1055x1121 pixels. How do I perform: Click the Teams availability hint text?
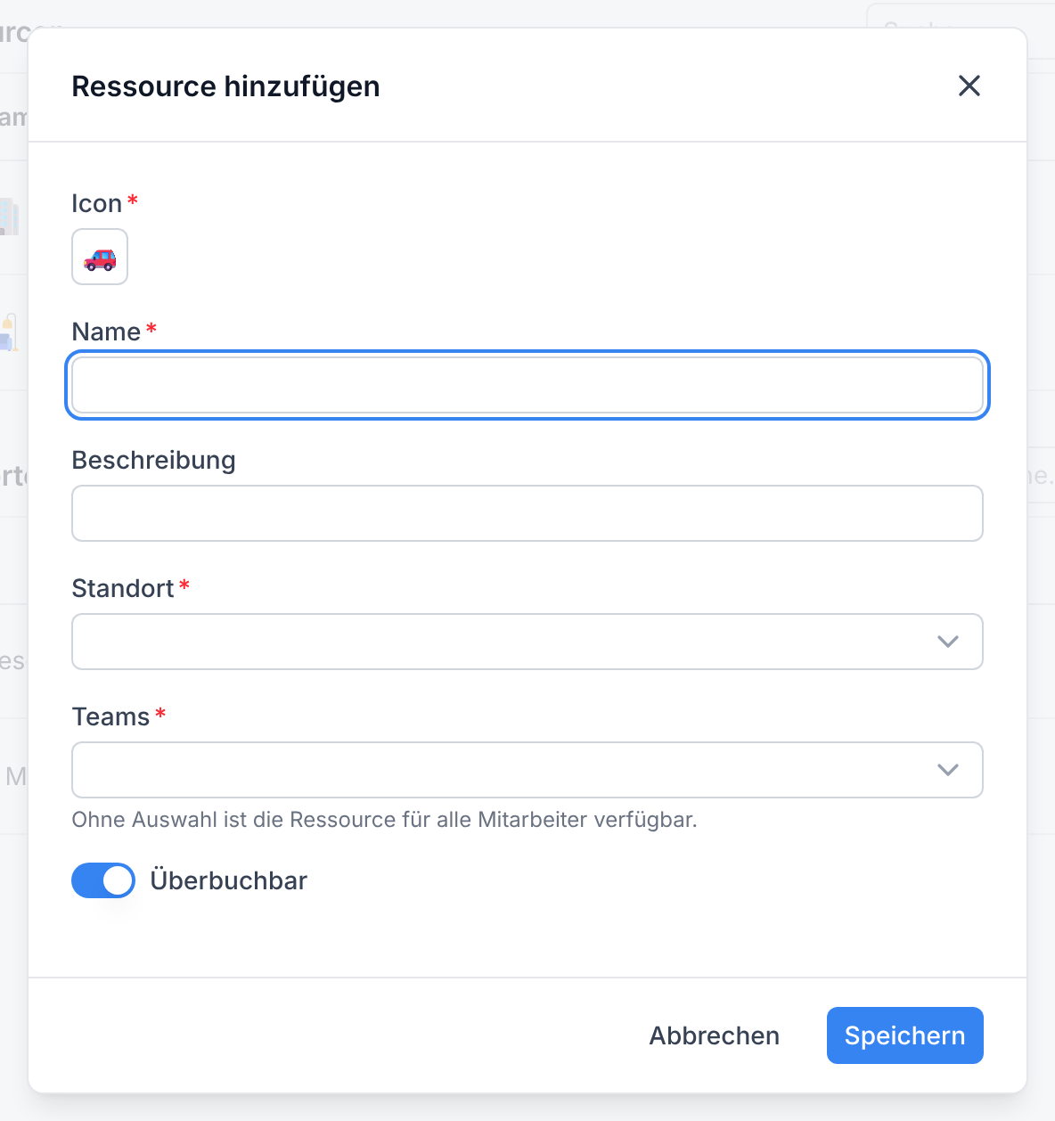[385, 820]
